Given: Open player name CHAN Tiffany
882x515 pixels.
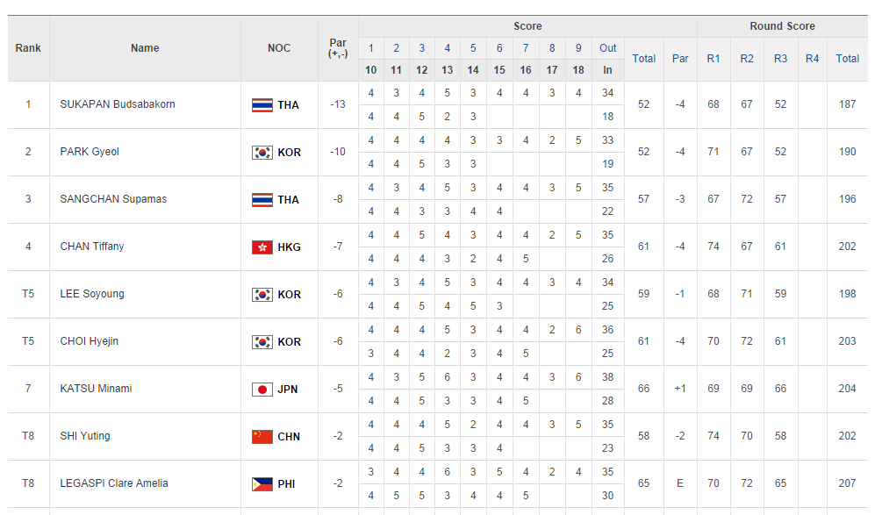Looking at the screenshot, I should coord(92,247).
